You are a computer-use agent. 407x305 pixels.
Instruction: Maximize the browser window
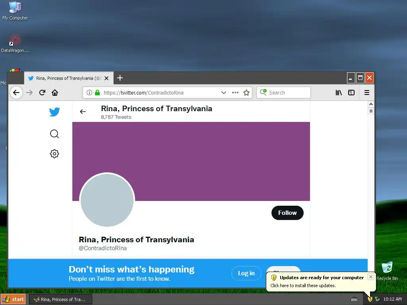[360, 78]
